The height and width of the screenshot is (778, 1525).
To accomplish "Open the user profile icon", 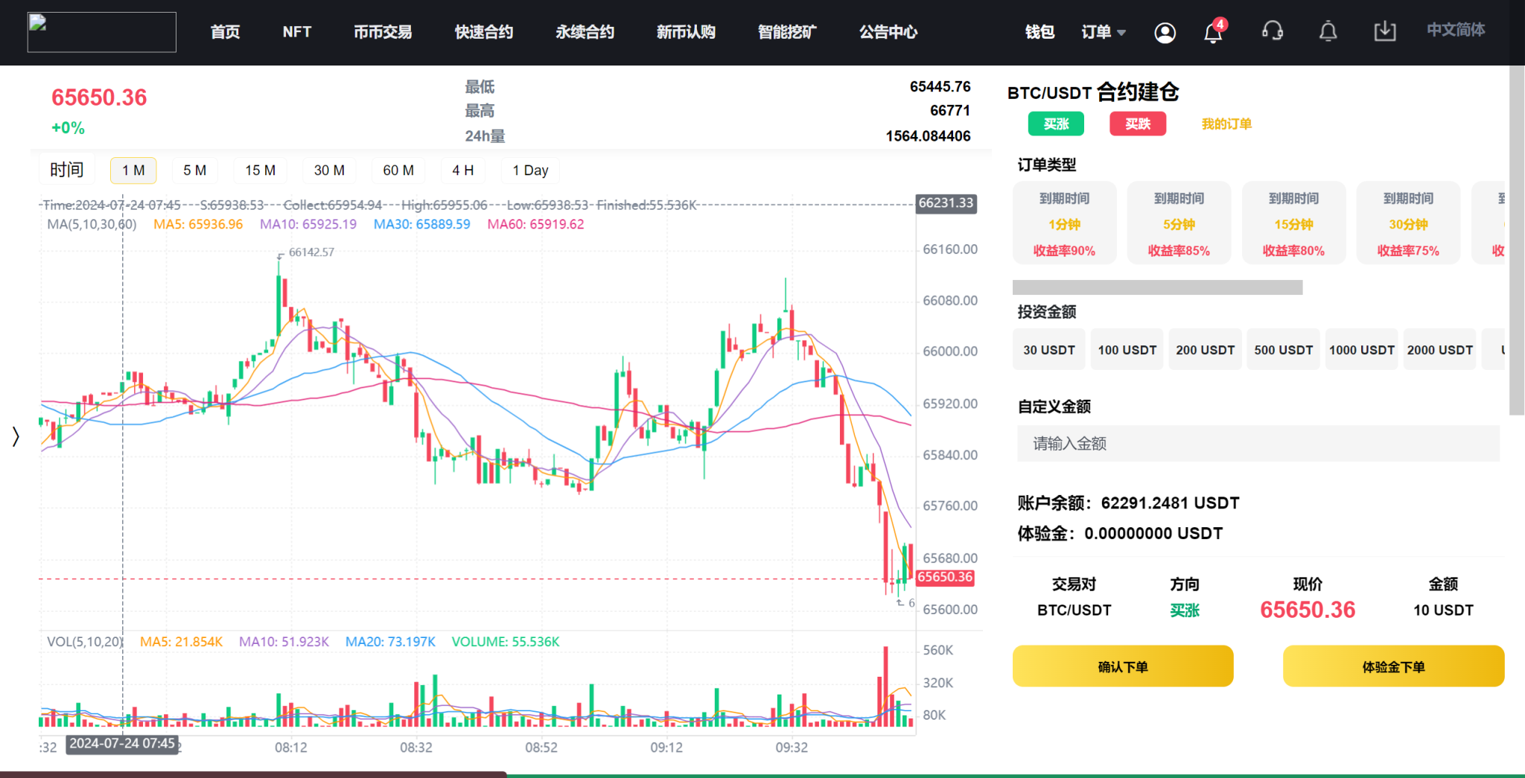I will pos(1165,32).
